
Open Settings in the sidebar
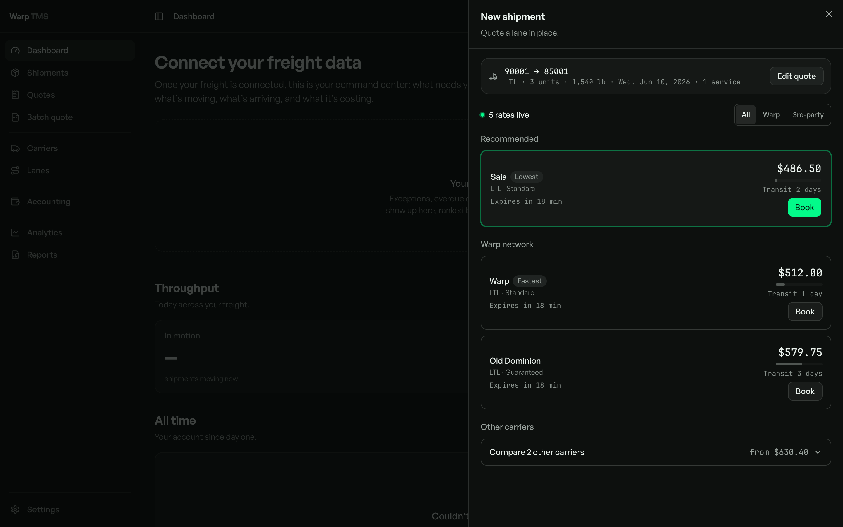coord(70,510)
